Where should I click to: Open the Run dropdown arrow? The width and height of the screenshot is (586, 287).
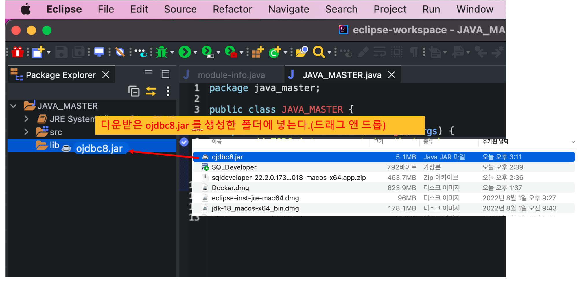pos(195,53)
